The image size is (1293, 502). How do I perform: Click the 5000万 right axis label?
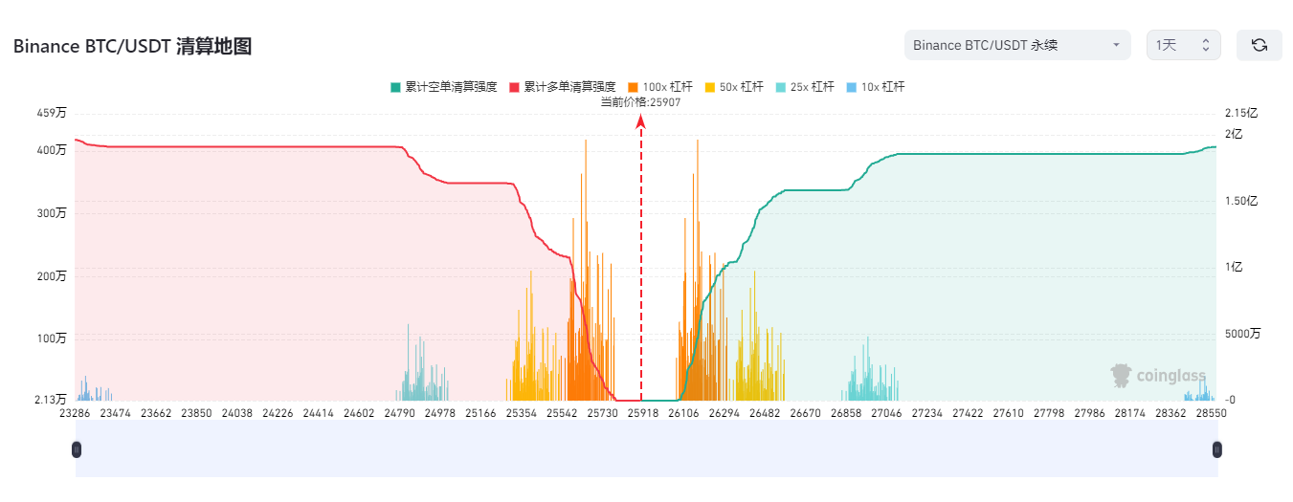[1242, 334]
